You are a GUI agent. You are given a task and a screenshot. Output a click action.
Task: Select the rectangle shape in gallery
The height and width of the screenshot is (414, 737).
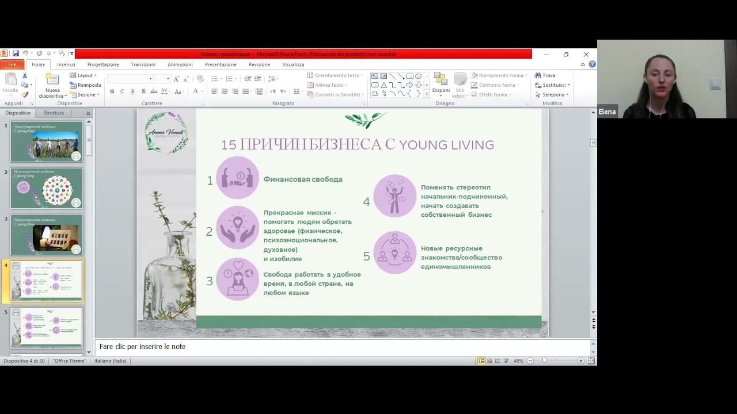coord(409,76)
